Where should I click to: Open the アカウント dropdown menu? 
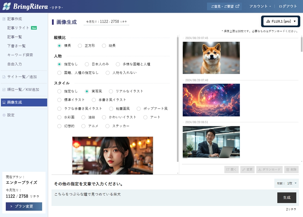pyautogui.click(x=260, y=6)
